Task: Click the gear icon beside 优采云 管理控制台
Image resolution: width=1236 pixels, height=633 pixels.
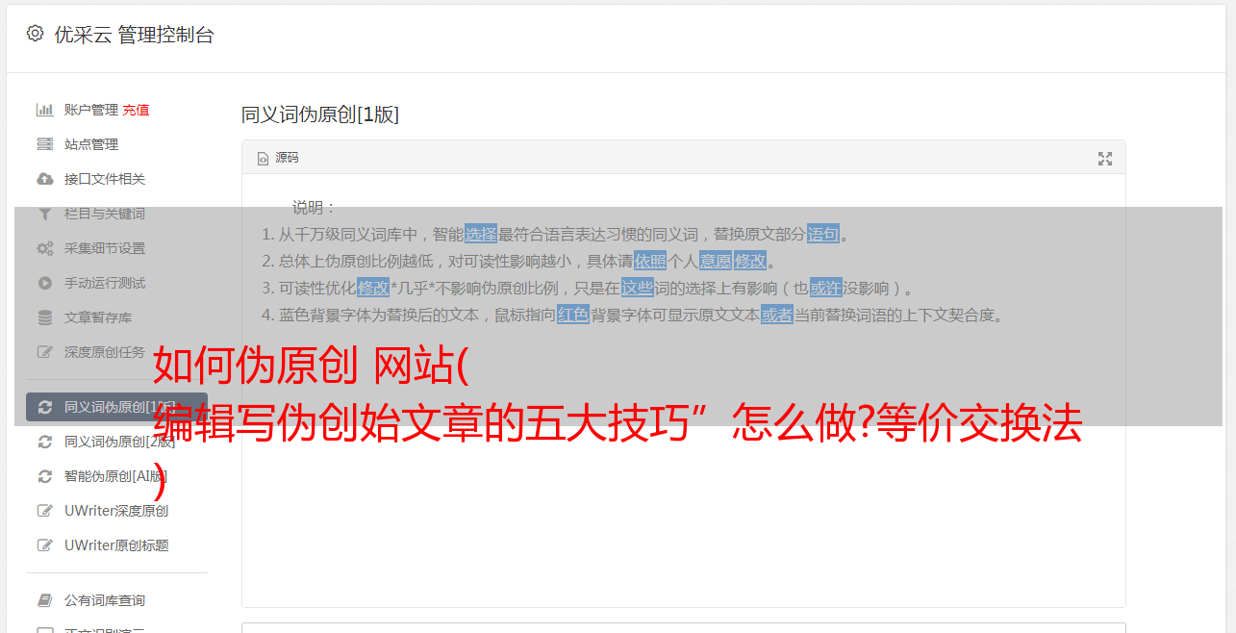Action: [x=36, y=34]
